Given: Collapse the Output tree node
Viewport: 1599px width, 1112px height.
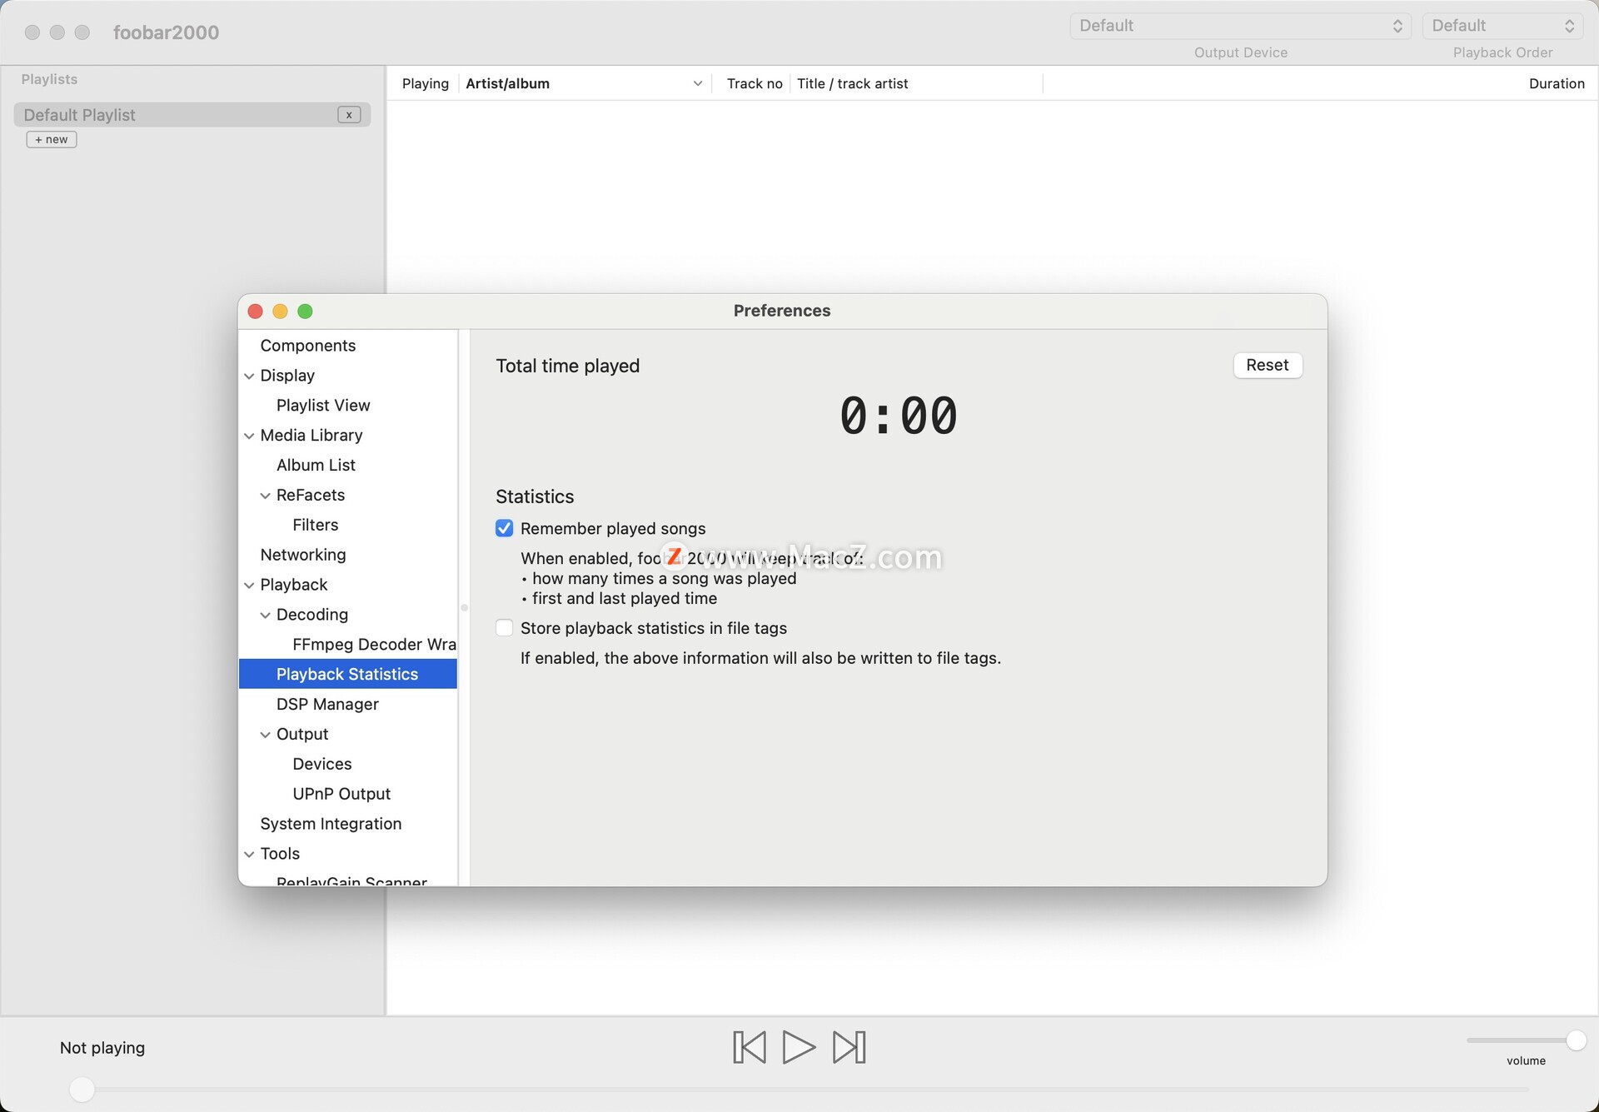Looking at the screenshot, I should pyautogui.click(x=265, y=735).
